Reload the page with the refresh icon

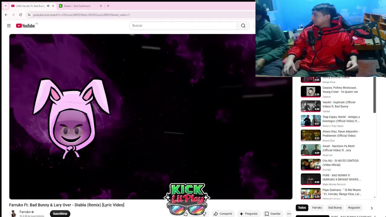[21, 15]
